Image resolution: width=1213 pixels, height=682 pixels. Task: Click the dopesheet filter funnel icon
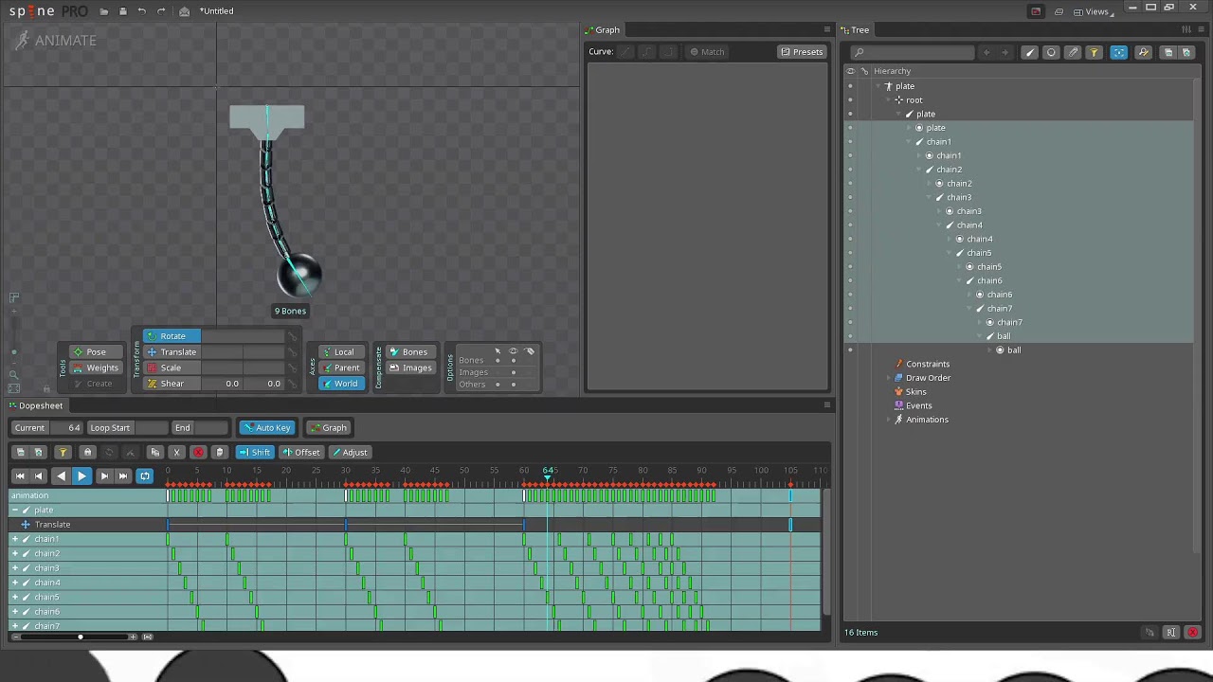click(63, 453)
